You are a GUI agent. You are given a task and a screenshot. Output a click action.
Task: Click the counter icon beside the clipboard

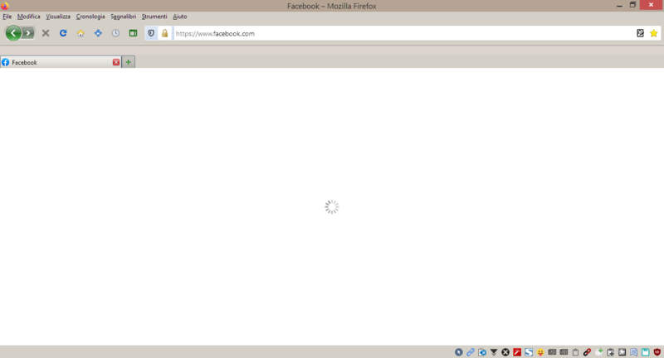[564, 351]
